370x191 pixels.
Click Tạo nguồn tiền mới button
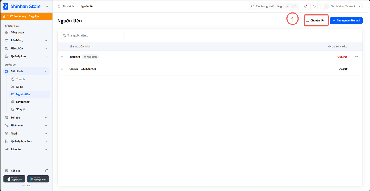(346, 20)
